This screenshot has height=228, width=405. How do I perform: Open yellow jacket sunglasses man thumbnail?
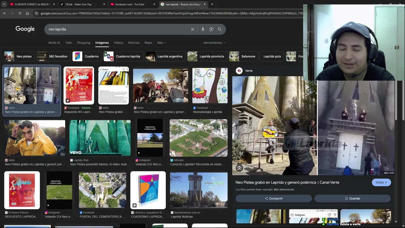pyautogui.click(x=35, y=138)
